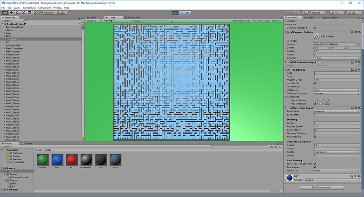364x197 pixels.
Task: Open the Agent Type Humanoid dropdown
Action: coord(337,111)
